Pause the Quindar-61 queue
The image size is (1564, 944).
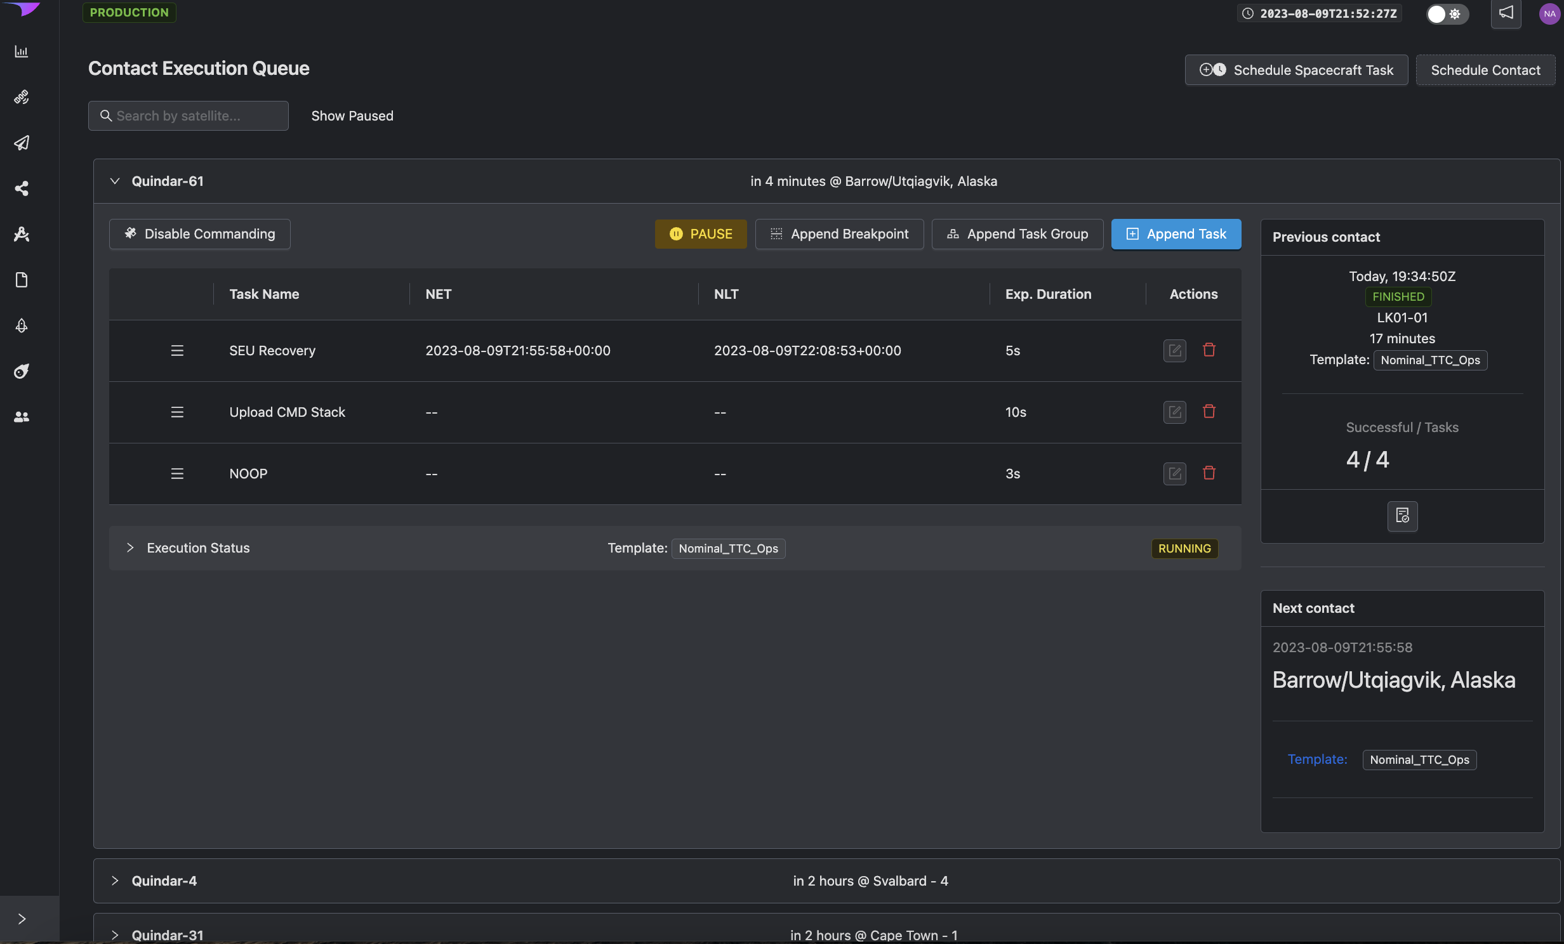701,234
